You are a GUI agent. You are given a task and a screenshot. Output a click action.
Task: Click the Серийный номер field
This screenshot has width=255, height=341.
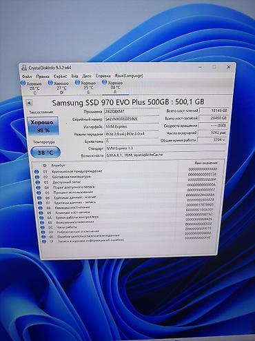tap(132, 119)
